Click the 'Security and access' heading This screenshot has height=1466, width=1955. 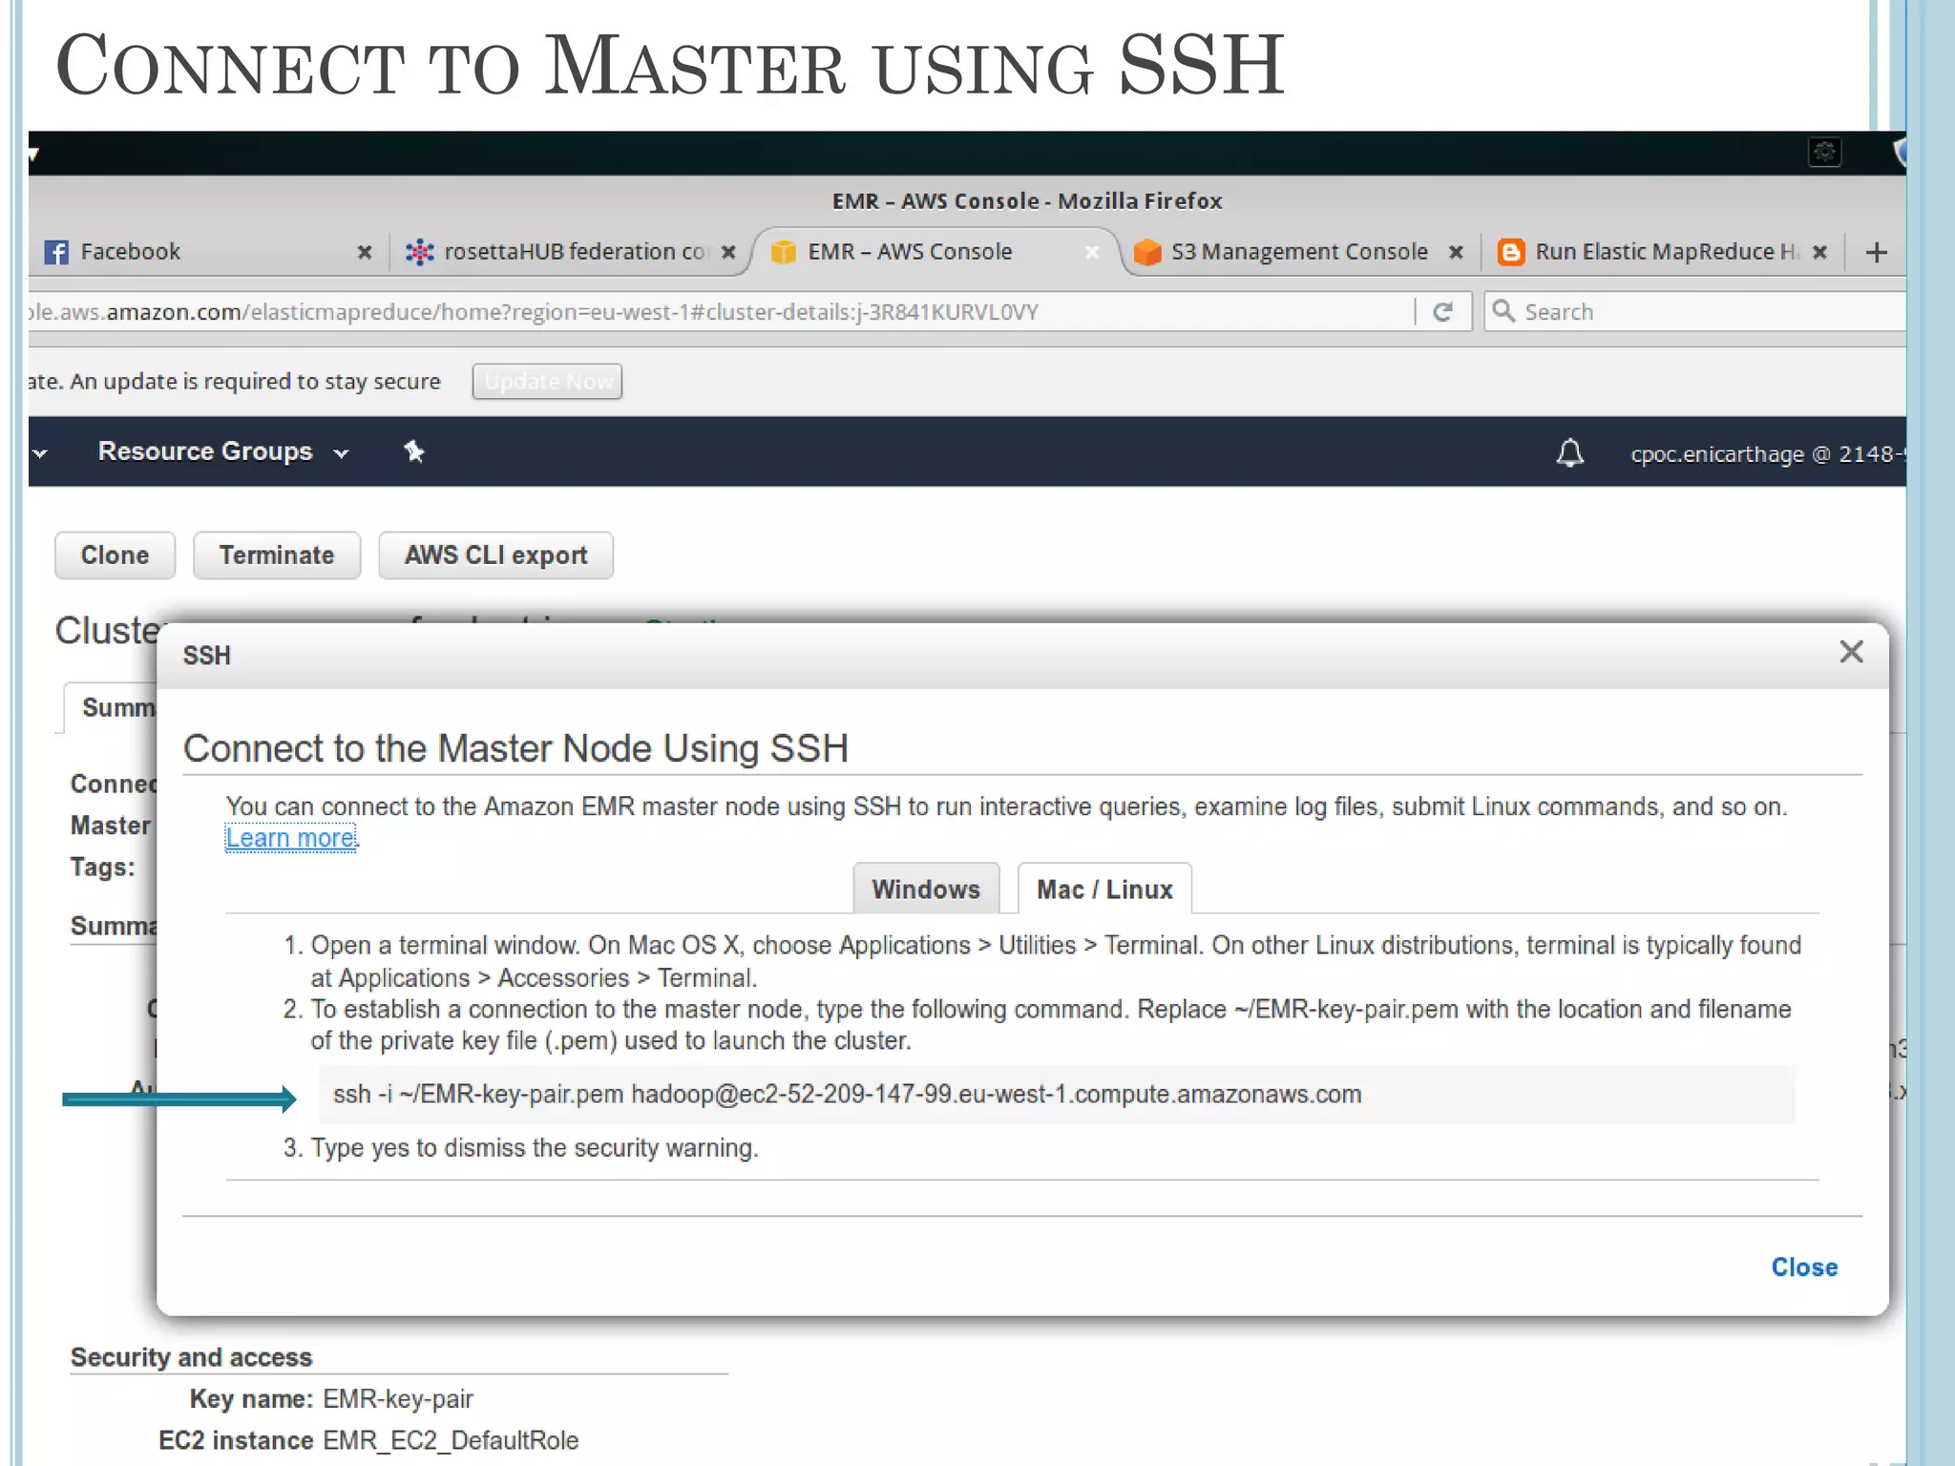pyautogui.click(x=191, y=1357)
